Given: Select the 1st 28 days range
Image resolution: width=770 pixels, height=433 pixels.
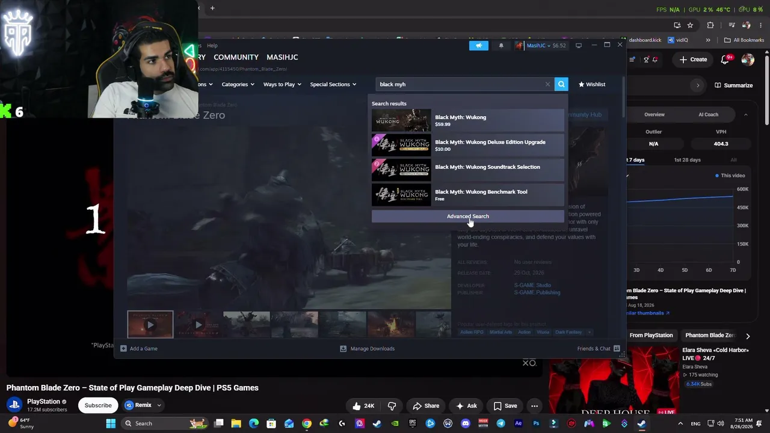Looking at the screenshot, I should tap(687, 160).
